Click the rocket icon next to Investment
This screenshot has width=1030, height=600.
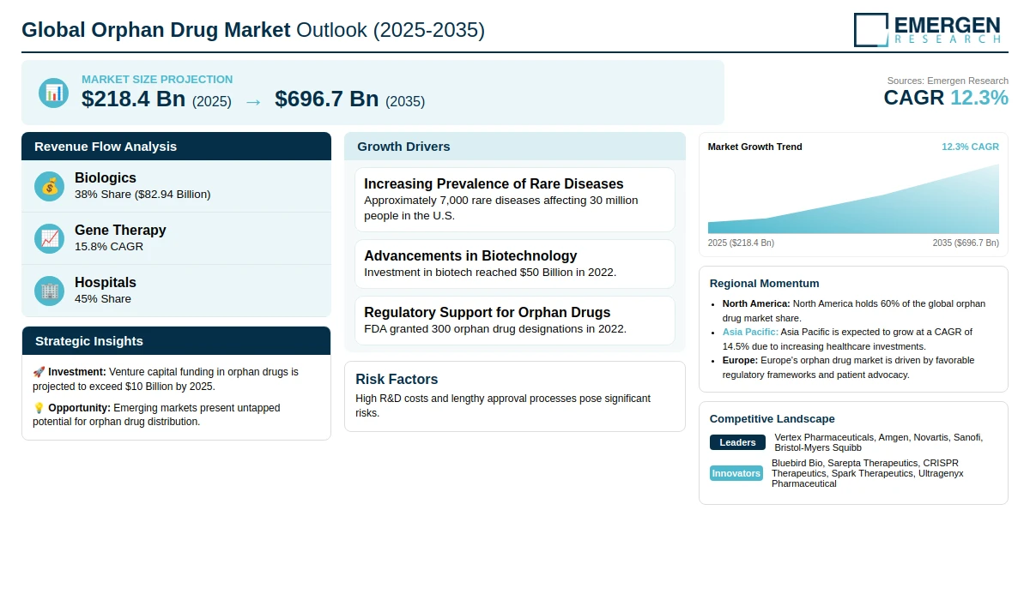coord(39,372)
